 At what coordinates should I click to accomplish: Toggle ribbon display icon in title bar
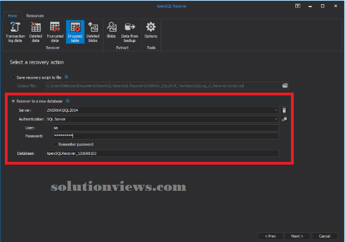298,6
